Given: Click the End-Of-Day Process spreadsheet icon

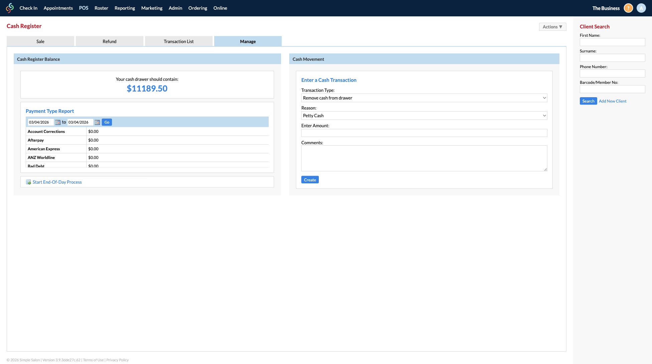Looking at the screenshot, I should 28,182.
